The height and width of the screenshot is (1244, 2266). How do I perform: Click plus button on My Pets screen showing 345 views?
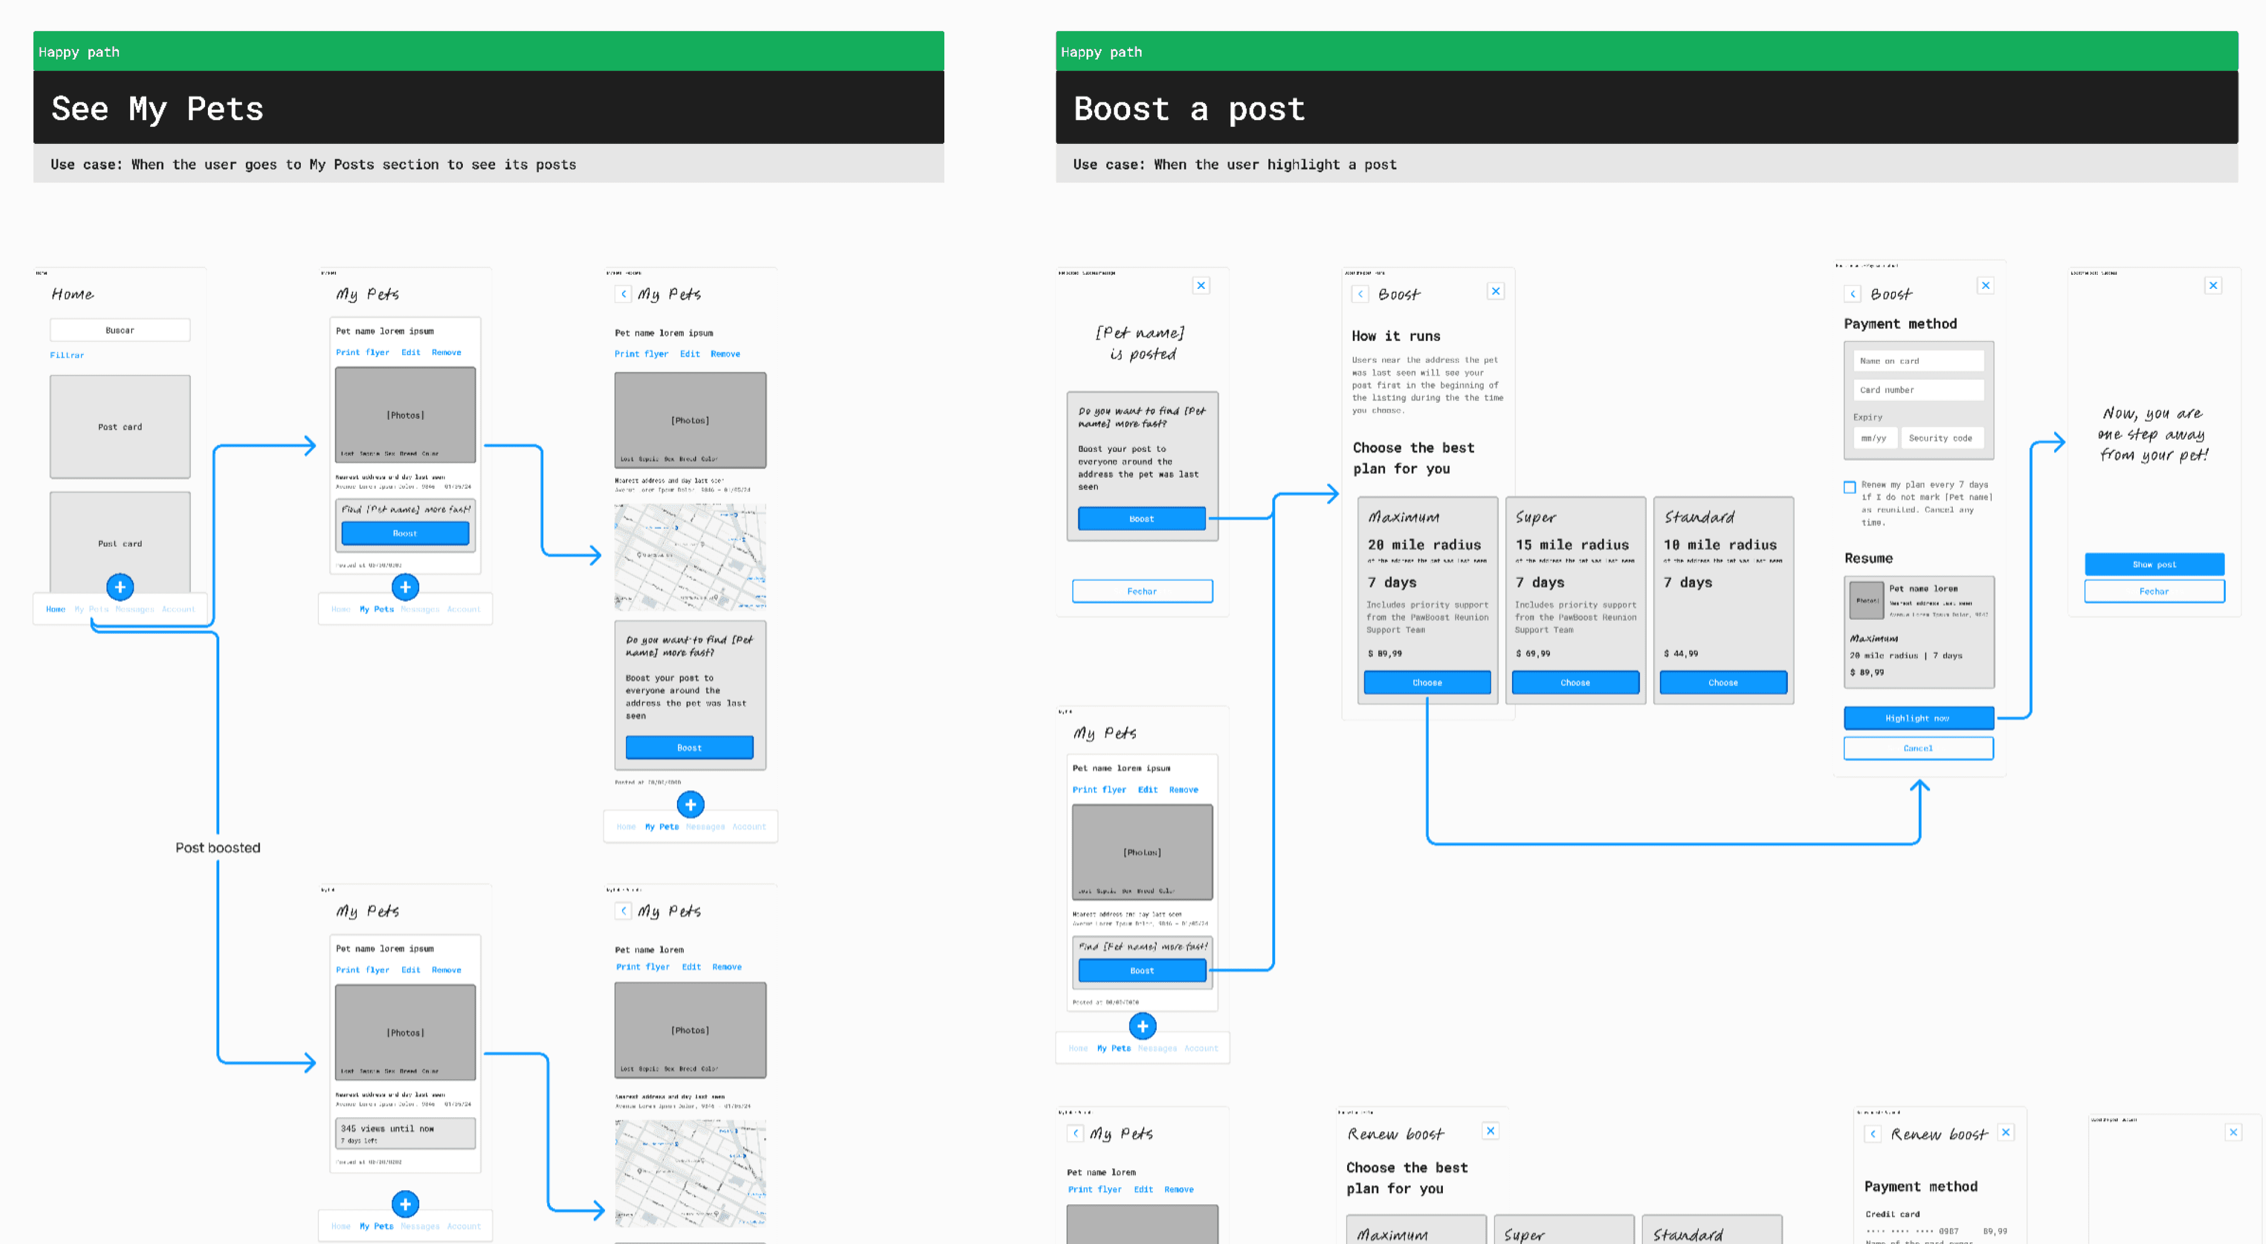click(x=404, y=1204)
